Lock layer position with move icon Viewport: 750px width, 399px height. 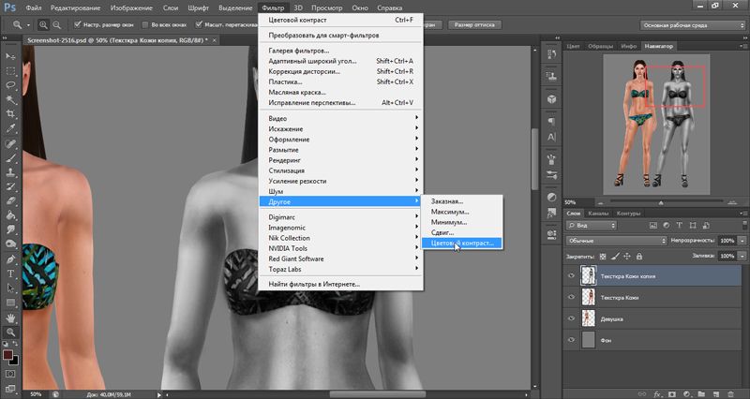pyautogui.click(x=627, y=257)
